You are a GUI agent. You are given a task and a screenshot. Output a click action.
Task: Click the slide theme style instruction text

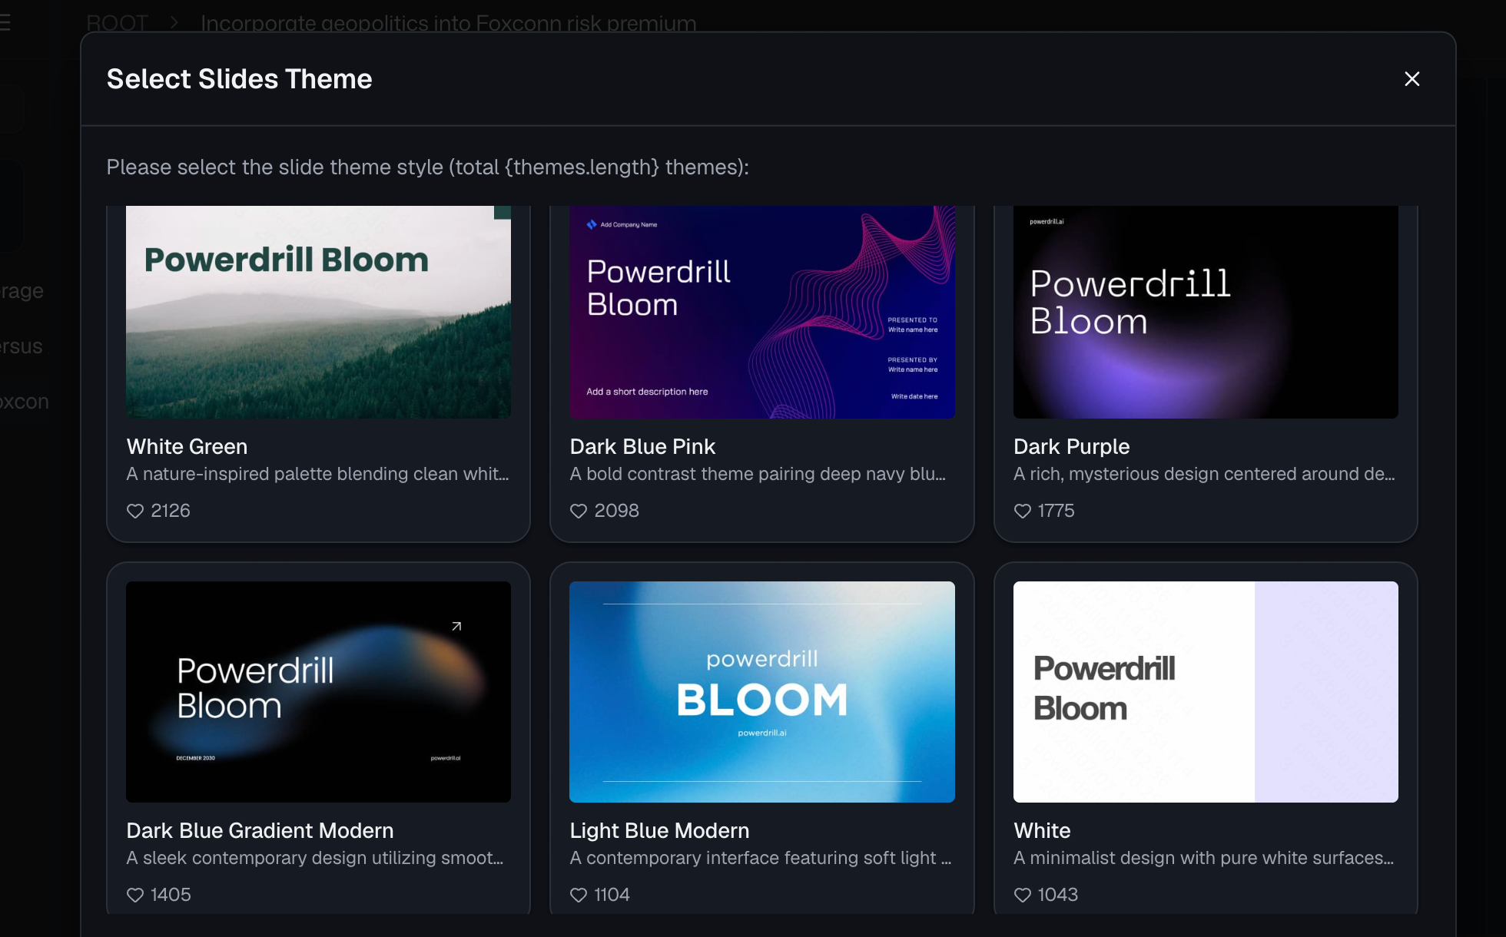427,167
